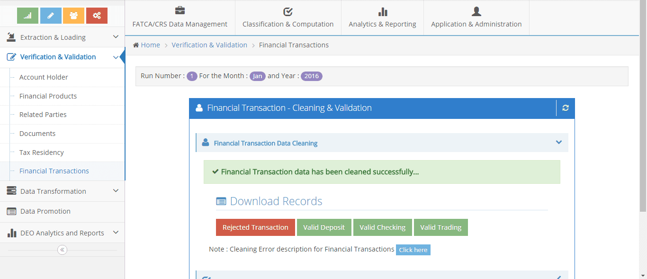
Task: Click the Financial Transaction Data Cleaning heading
Action: [x=266, y=143]
